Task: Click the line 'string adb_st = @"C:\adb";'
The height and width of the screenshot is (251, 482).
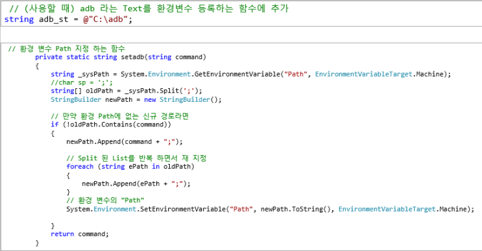Action: pyautogui.click(x=68, y=19)
